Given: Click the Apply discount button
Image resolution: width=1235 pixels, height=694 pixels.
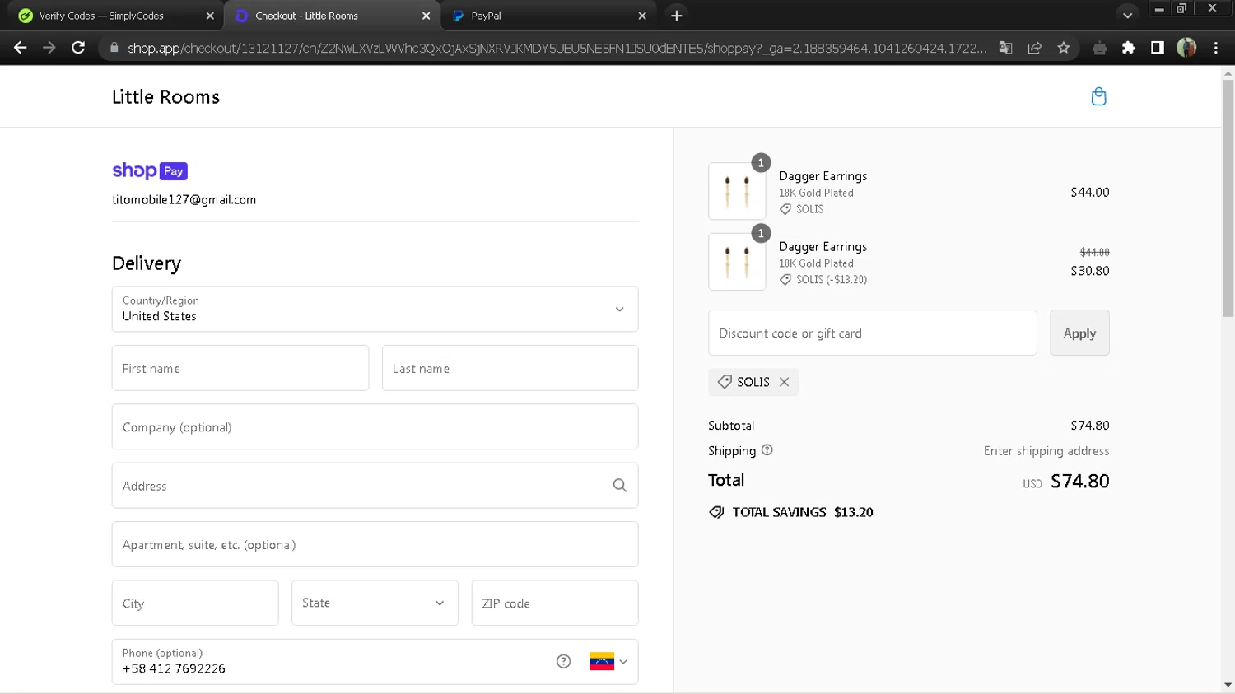Looking at the screenshot, I should [1079, 333].
